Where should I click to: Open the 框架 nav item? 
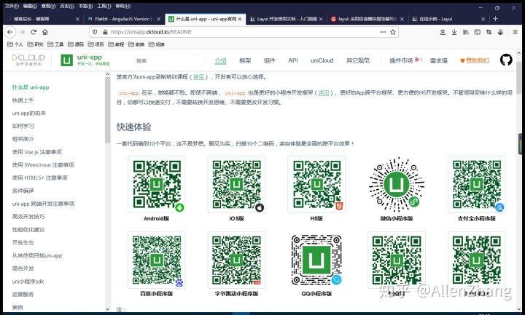[245, 60]
